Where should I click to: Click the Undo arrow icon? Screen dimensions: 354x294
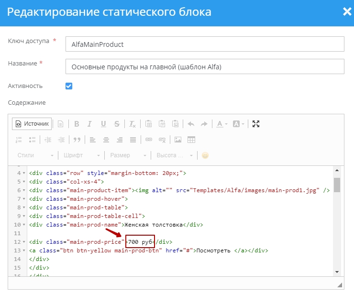pyautogui.click(x=191, y=124)
